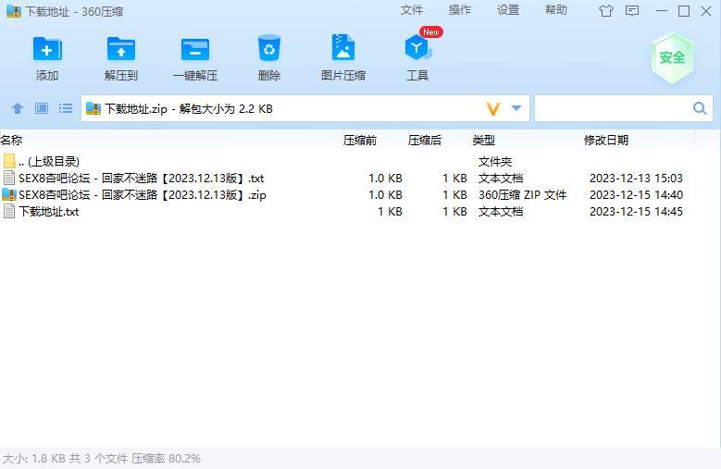The height and width of the screenshot is (469, 721).
Task: Go up one directory with arrow icon
Action: pos(18,108)
